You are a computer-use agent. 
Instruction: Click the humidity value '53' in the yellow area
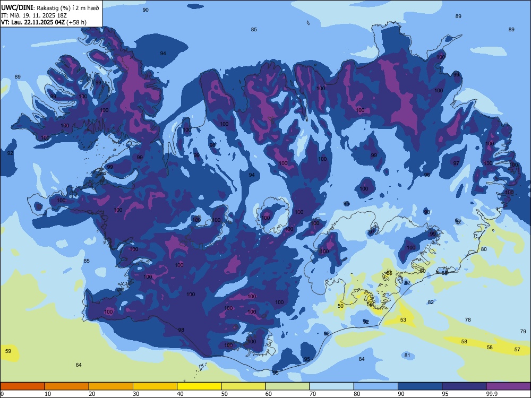coord(403,320)
